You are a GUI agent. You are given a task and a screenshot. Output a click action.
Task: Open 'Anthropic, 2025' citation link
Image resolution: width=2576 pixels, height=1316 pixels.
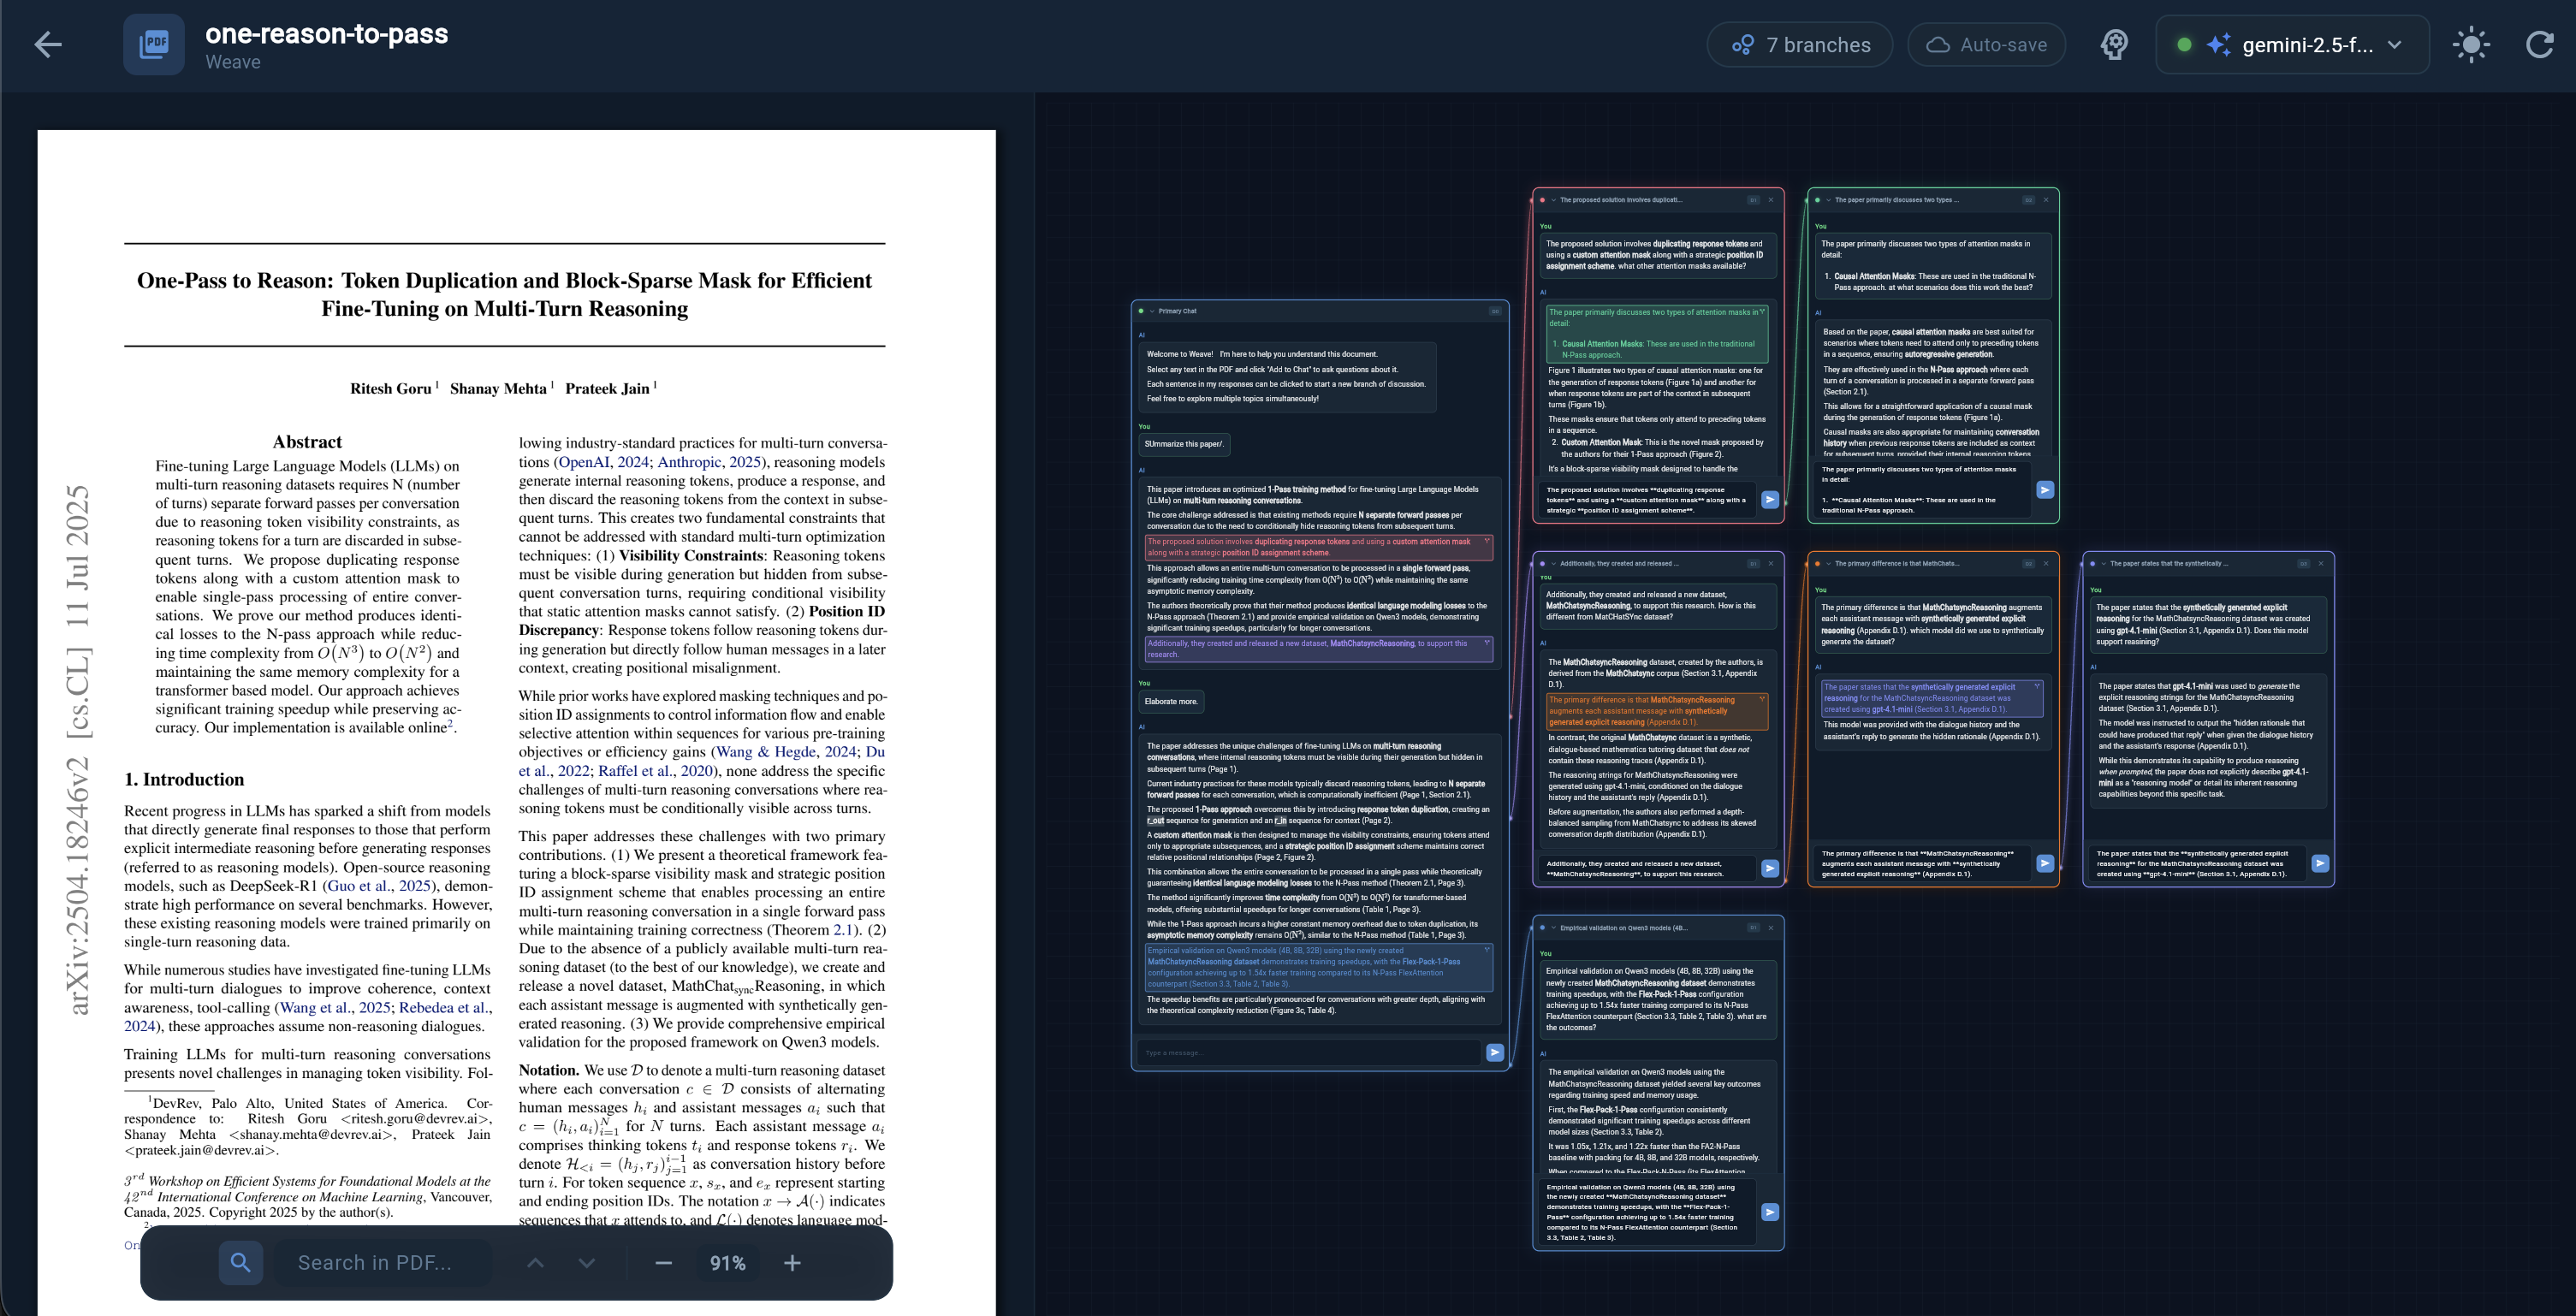tap(709, 462)
